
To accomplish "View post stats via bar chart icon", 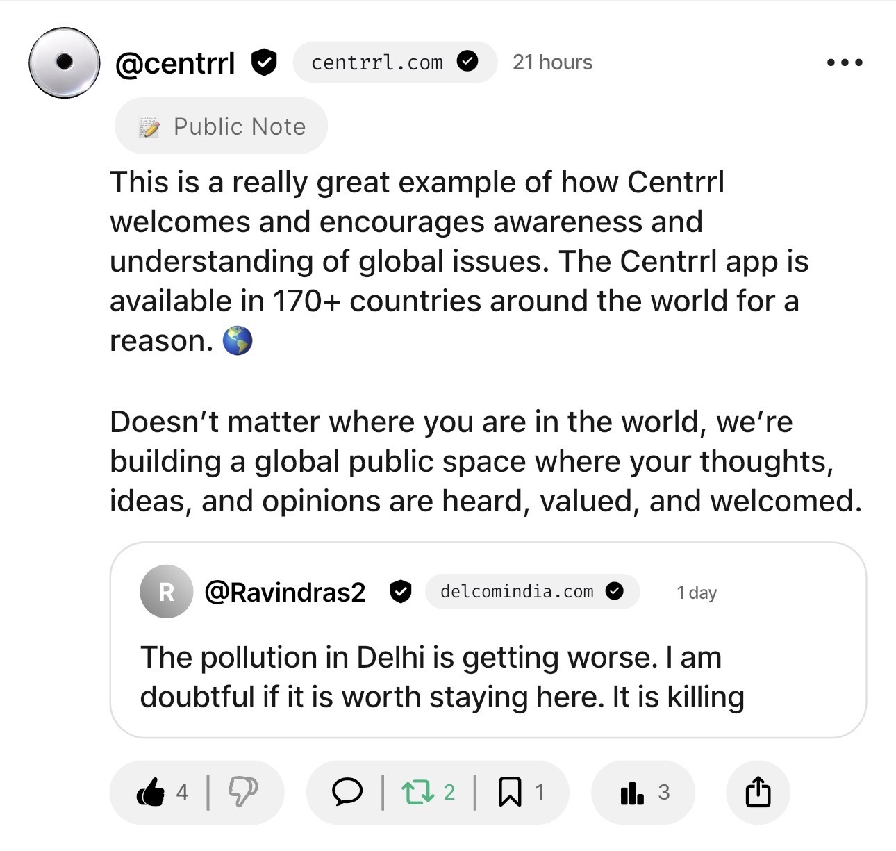I will coord(632,792).
